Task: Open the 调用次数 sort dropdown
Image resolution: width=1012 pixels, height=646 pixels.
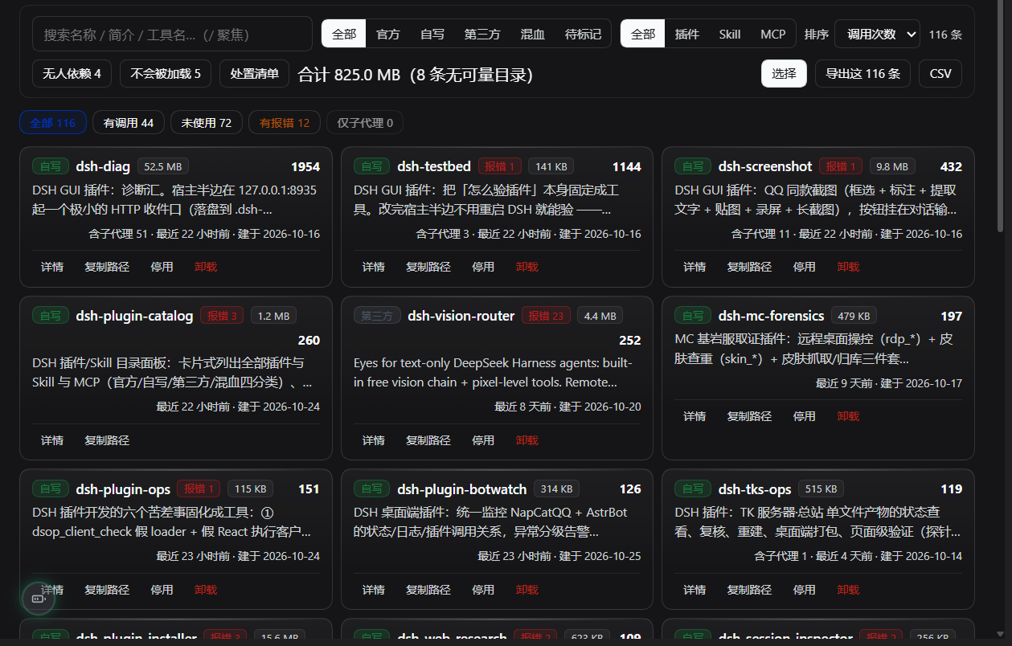Action: coord(877,35)
